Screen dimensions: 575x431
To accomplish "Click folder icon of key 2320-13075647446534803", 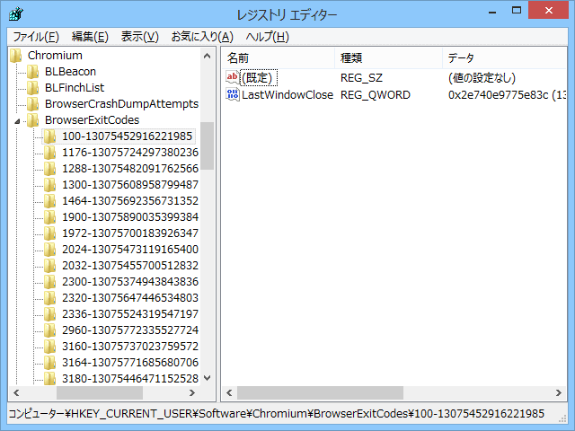I will [50, 297].
